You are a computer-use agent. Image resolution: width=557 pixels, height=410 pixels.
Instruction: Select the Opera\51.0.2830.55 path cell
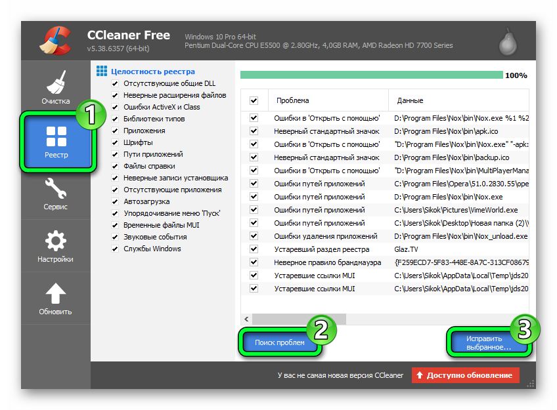click(461, 184)
